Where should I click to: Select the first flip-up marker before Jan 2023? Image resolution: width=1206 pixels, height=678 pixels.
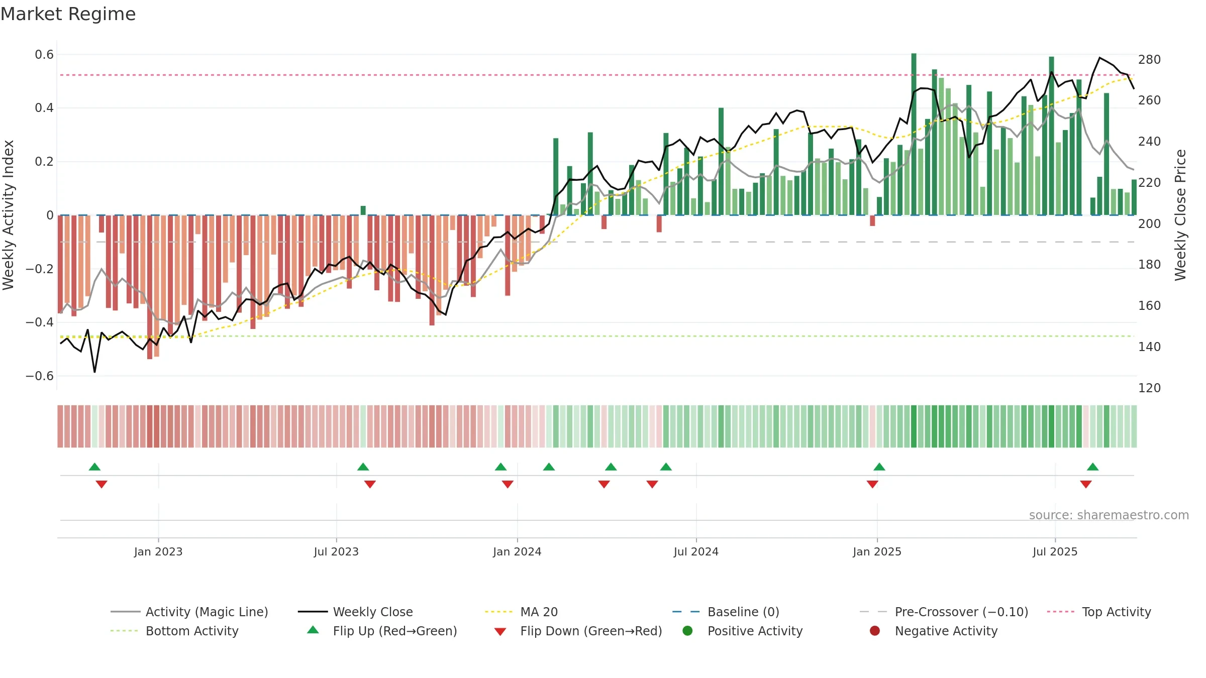pyautogui.click(x=94, y=467)
